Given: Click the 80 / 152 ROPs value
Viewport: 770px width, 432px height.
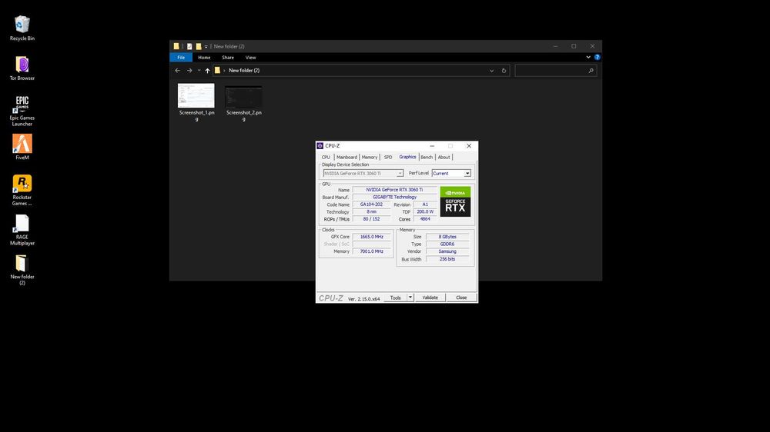Looking at the screenshot, I should coord(371,219).
